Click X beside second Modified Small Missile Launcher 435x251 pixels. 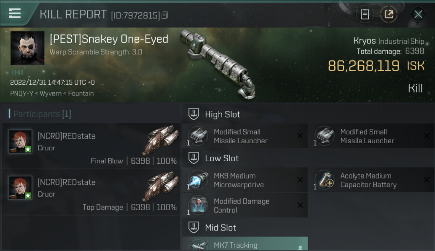(x=427, y=136)
